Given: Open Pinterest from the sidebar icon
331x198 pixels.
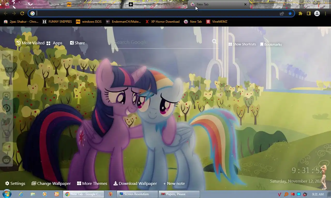Looking at the screenshot, I should click(x=6, y=108).
